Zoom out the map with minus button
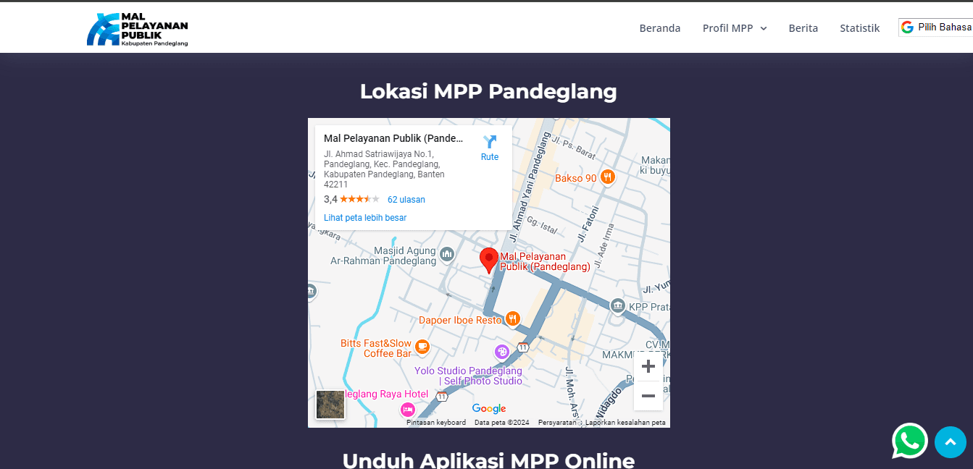 648,396
